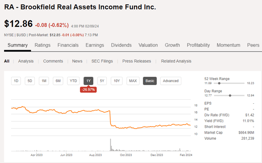The width and height of the screenshot is (262, 163).
Task: Click the Post-Market price $12.85
Action: click(x=55, y=35)
